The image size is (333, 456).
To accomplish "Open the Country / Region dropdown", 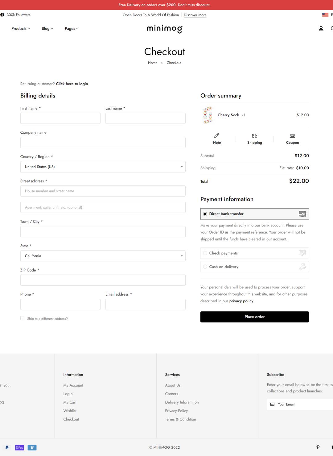I will [103, 167].
